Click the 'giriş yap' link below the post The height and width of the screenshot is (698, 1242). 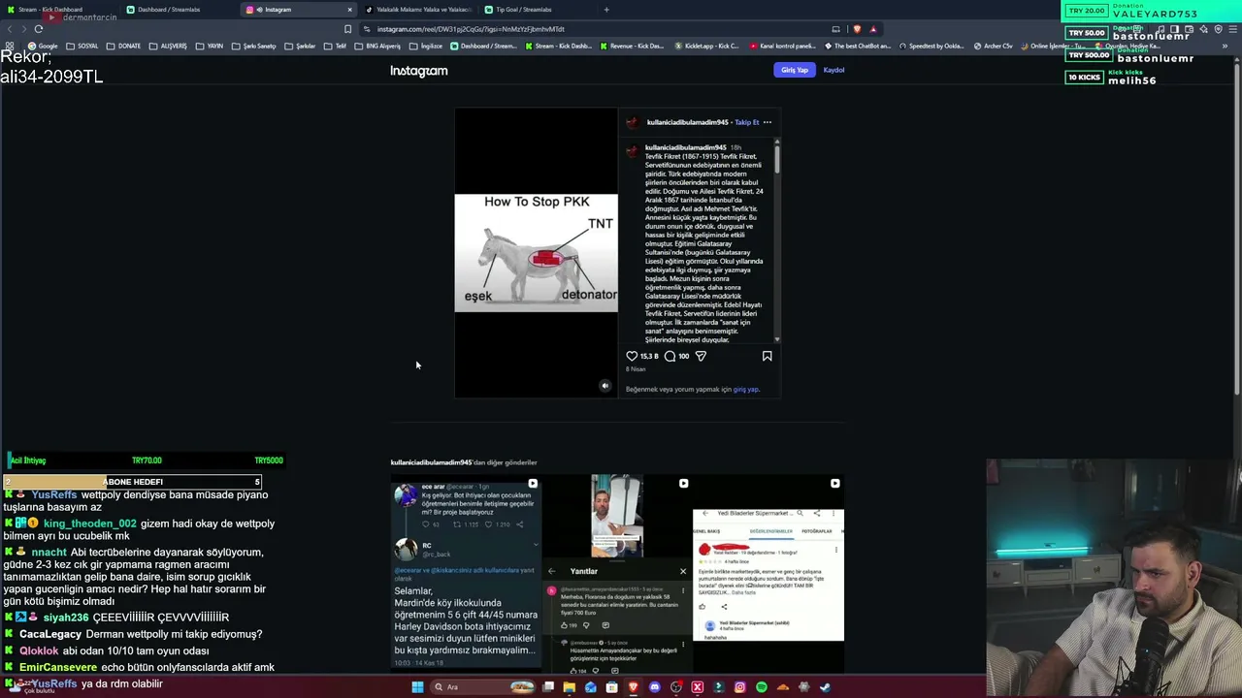coord(745,390)
